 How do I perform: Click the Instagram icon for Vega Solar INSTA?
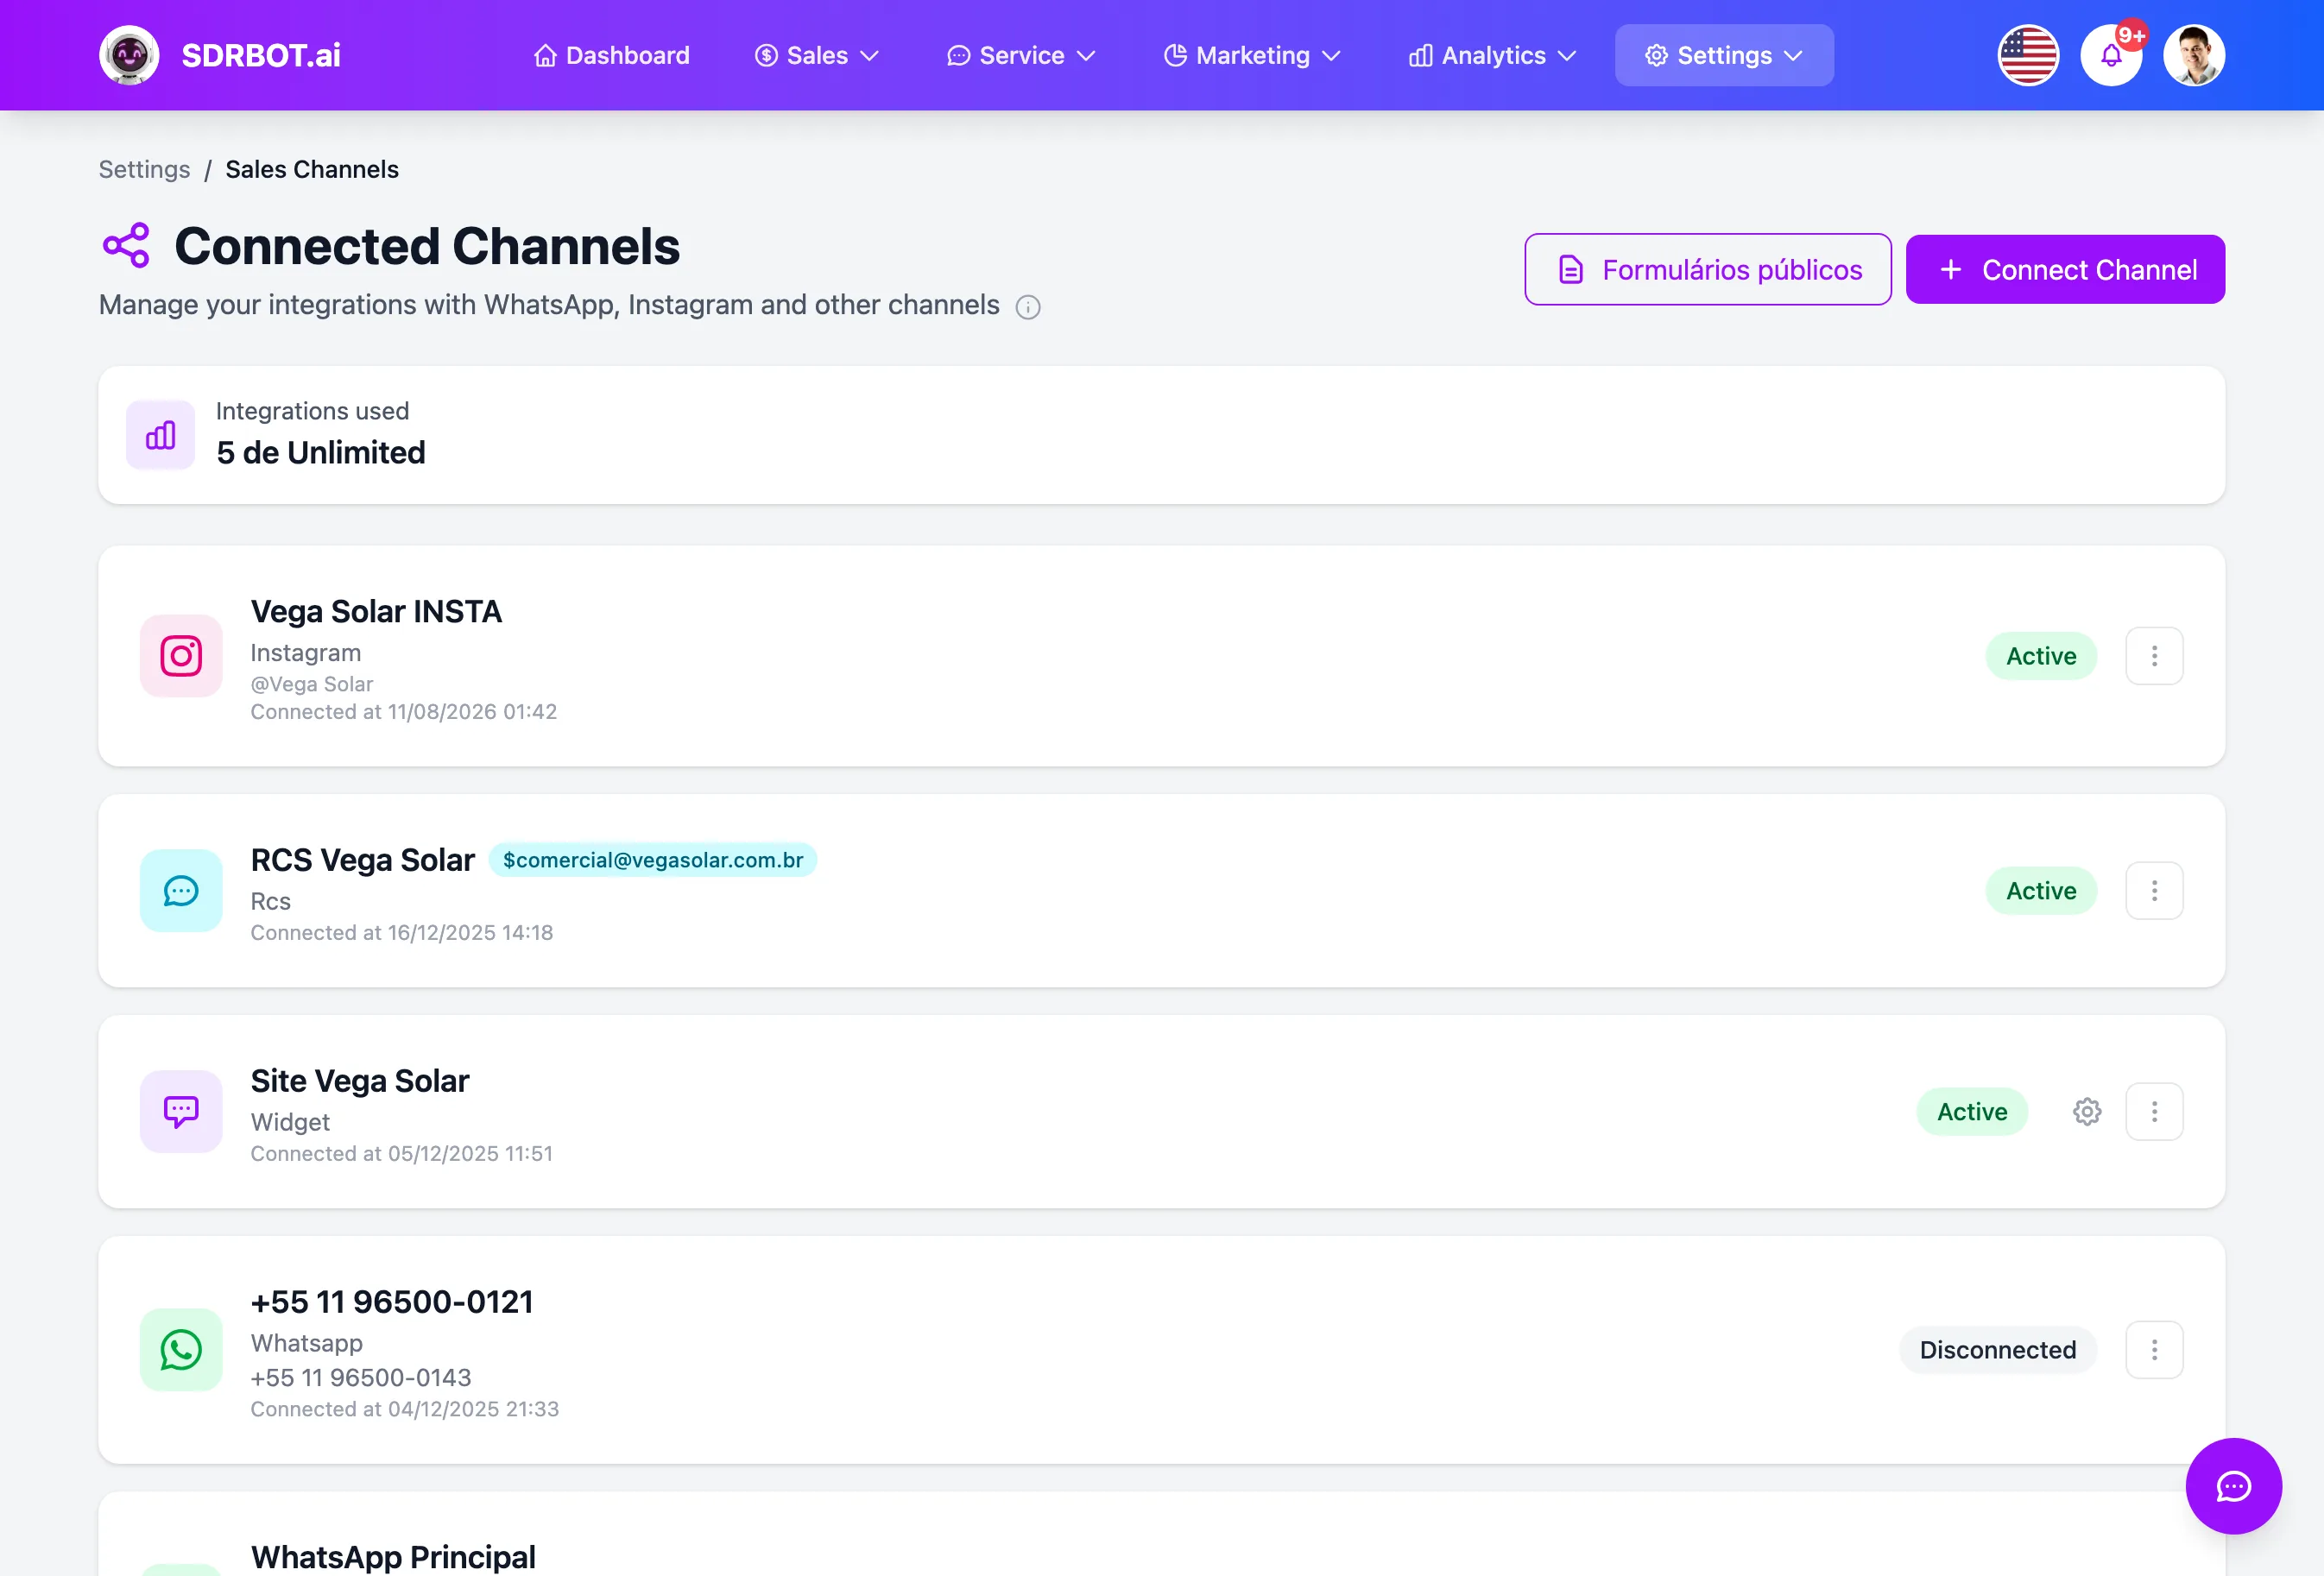181,656
